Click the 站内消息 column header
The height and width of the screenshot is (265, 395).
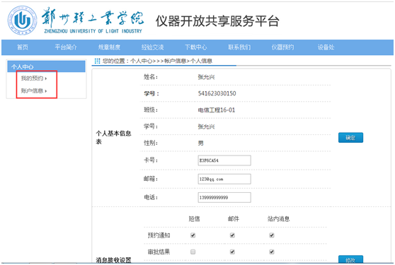point(278,219)
